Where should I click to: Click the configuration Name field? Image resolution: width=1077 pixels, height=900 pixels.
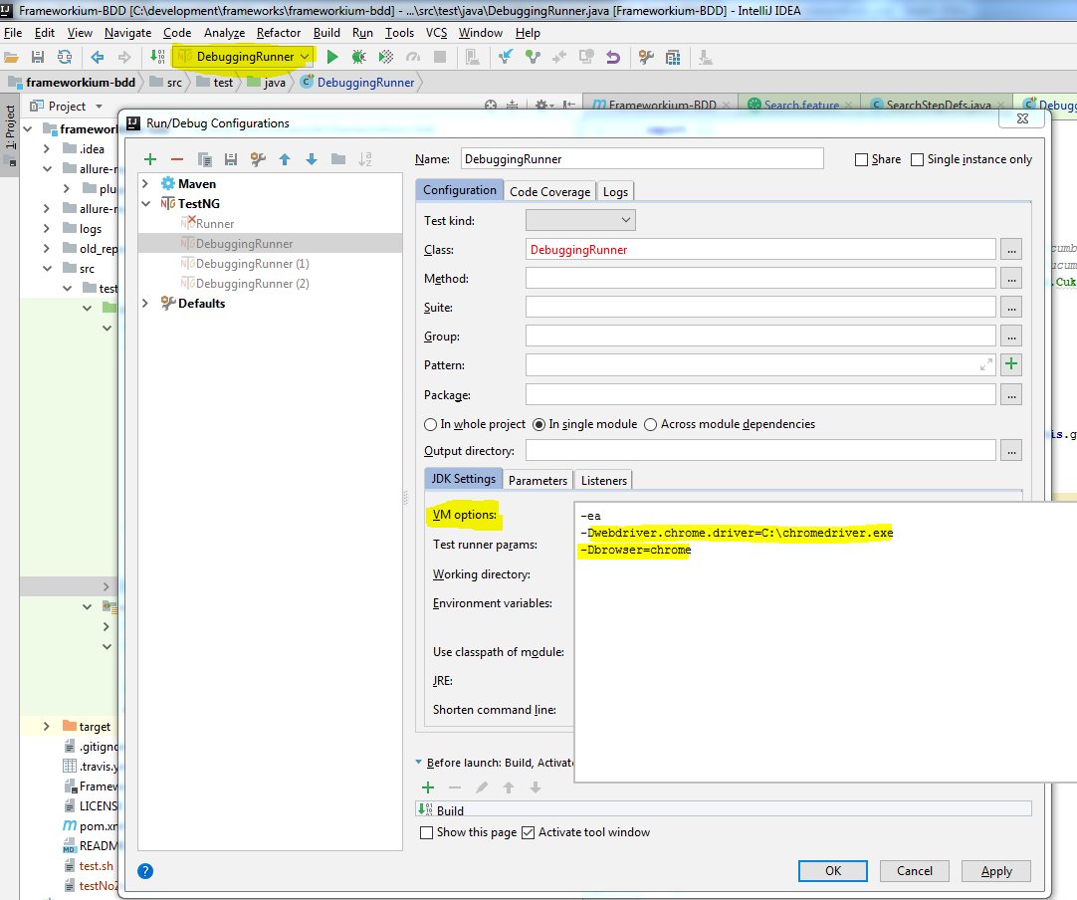click(x=642, y=158)
